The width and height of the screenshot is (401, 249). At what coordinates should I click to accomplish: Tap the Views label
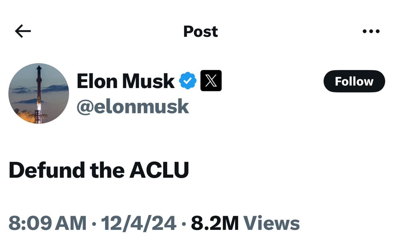[x=271, y=223]
